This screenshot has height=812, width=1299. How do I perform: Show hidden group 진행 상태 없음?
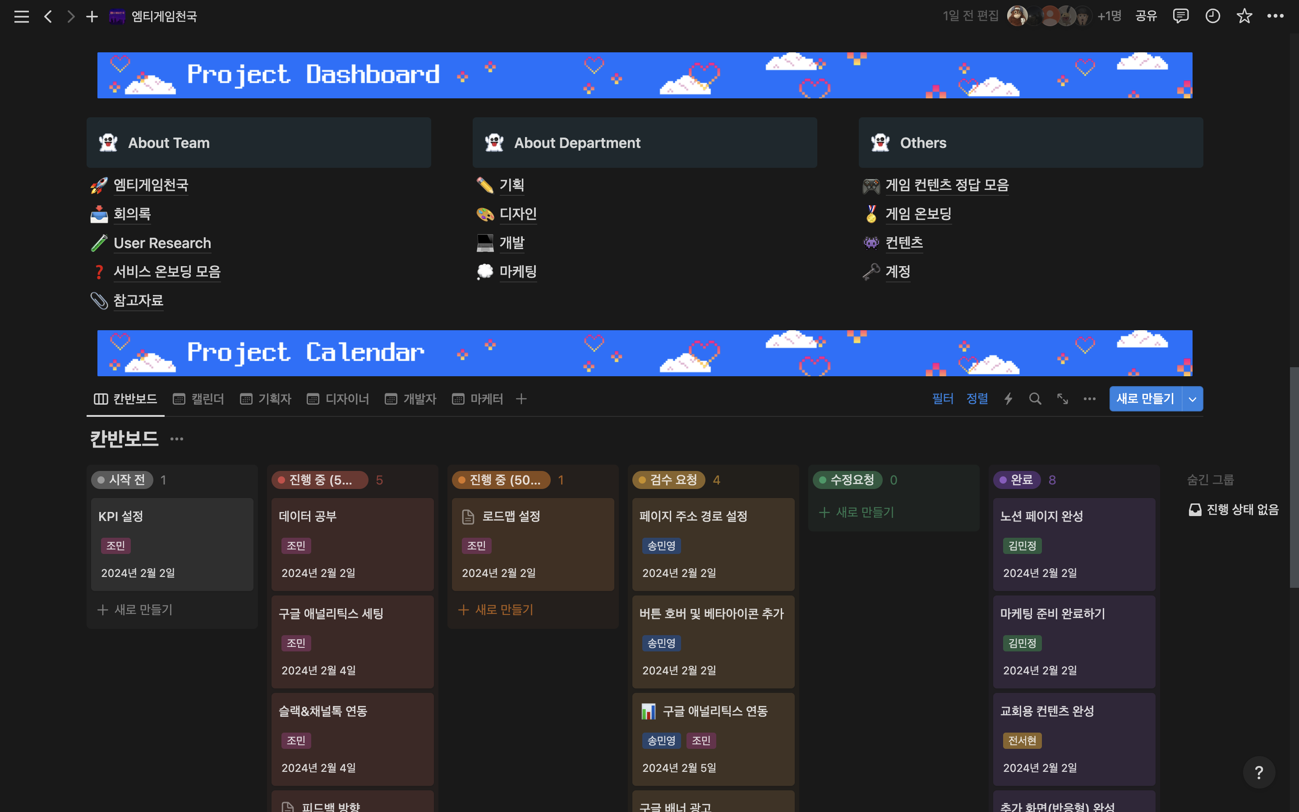(1234, 510)
